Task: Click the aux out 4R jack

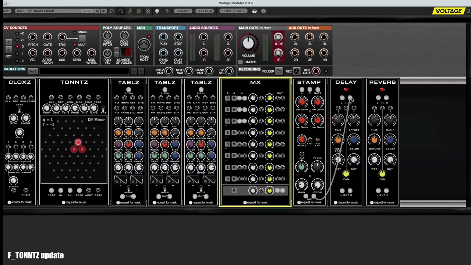Action: pos(324,53)
